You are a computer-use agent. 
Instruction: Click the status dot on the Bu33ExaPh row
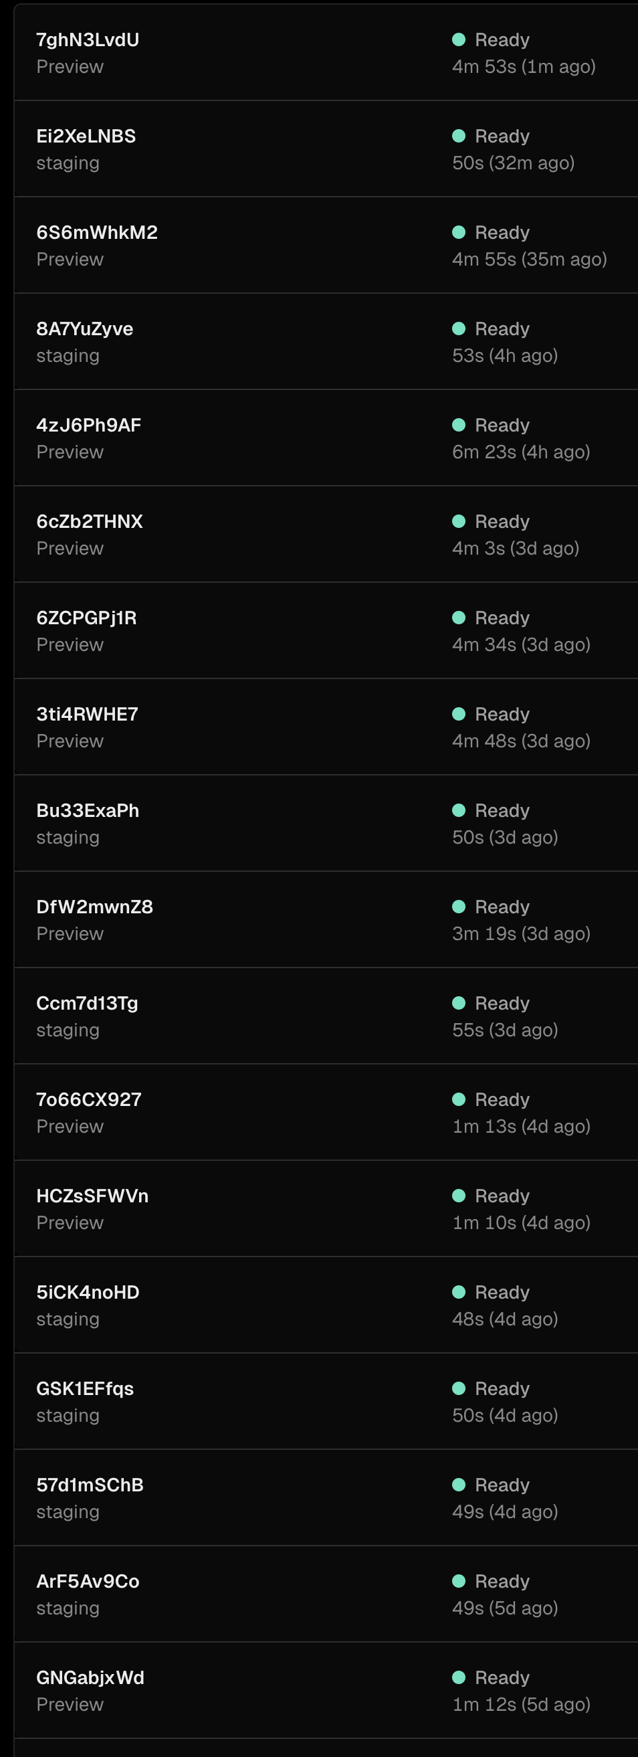(x=459, y=810)
